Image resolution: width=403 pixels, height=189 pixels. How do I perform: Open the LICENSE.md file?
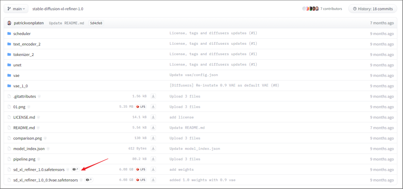tap(25, 117)
